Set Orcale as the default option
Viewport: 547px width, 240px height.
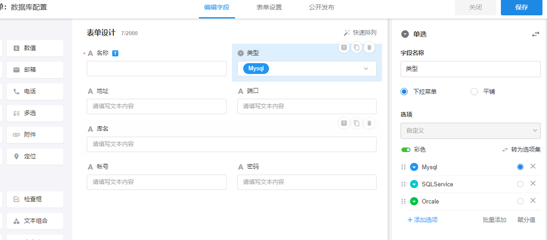point(520,201)
